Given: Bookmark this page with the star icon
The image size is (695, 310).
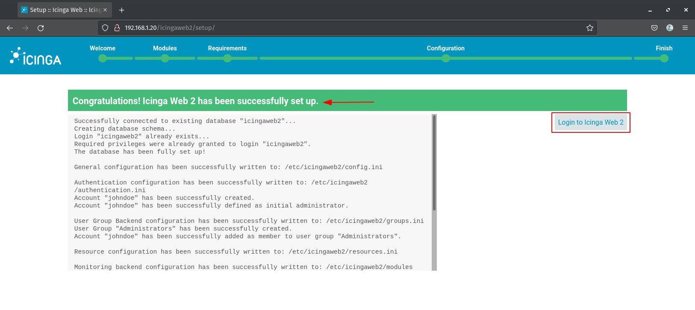Looking at the screenshot, I should (589, 28).
